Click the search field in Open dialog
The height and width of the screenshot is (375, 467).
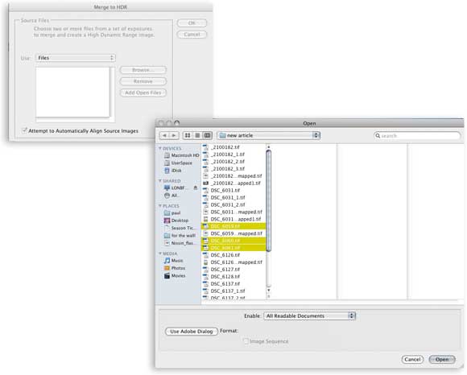pyautogui.click(x=417, y=136)
